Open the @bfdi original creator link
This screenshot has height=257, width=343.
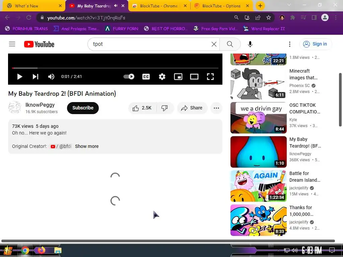(61, 146)
